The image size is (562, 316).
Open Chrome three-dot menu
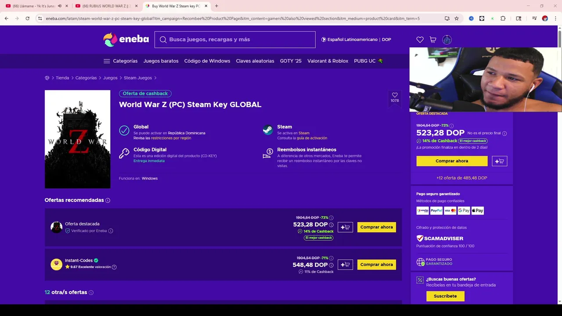[x=555, y=18]
